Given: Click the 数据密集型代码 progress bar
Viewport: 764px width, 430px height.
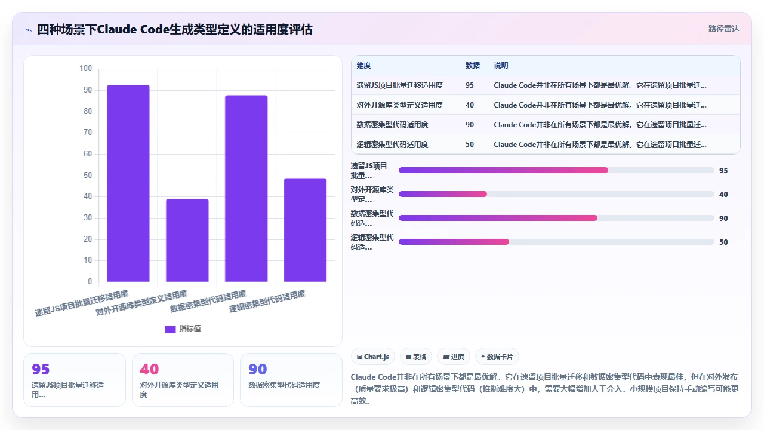Looking at the screenshot, I should 556,218.
